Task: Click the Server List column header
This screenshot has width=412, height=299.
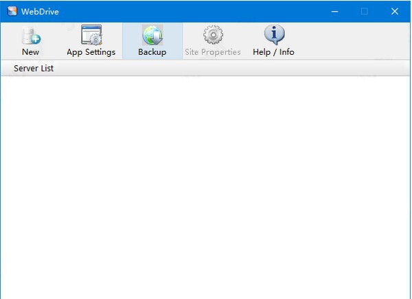Action: 34,69
